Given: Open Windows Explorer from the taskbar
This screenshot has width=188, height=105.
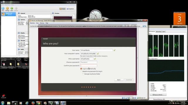Looking at the screenshot, I should (9, 103).
